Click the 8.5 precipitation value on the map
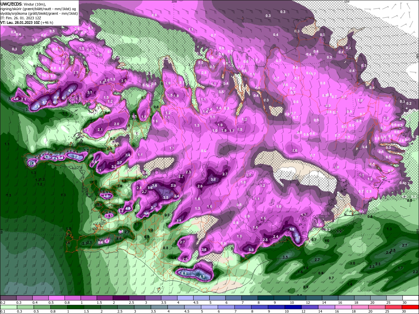The height and width of the screenshot is (314, 419). 202,277
